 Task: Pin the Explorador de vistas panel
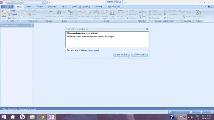pos(32,25)
